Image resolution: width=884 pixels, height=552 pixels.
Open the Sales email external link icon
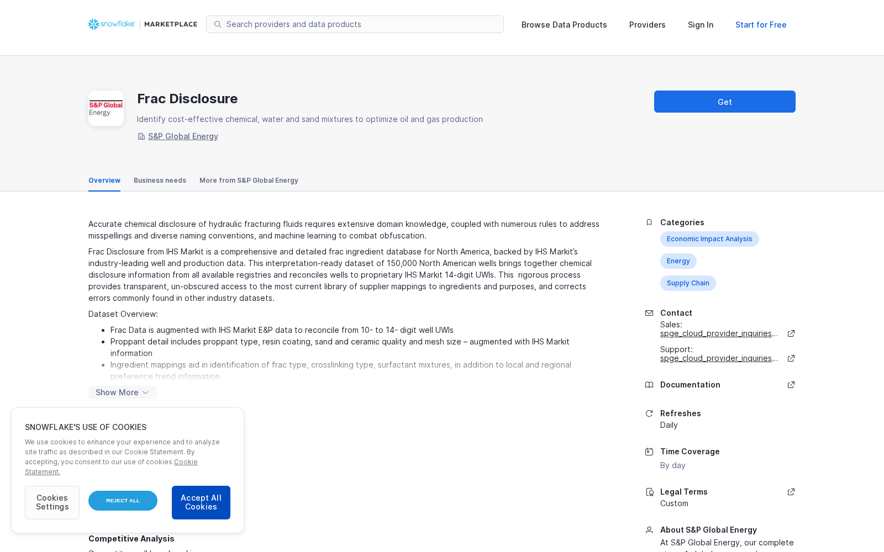tap(791, 333)
